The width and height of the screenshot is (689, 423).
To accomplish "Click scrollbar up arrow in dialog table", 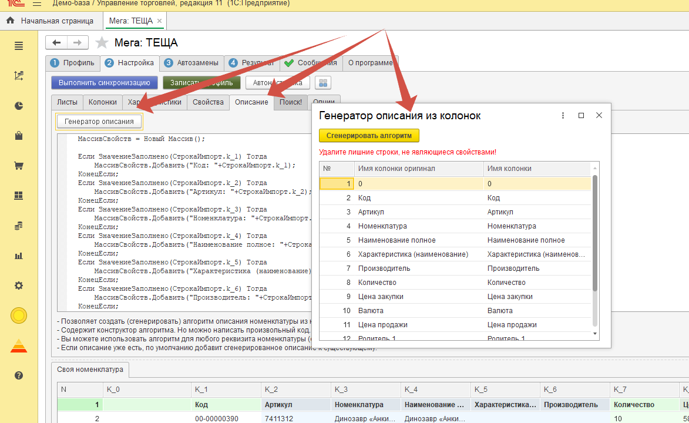I will click(595, 169).
